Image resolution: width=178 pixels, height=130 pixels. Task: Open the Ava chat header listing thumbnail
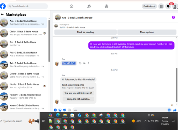tap(58, 17)
